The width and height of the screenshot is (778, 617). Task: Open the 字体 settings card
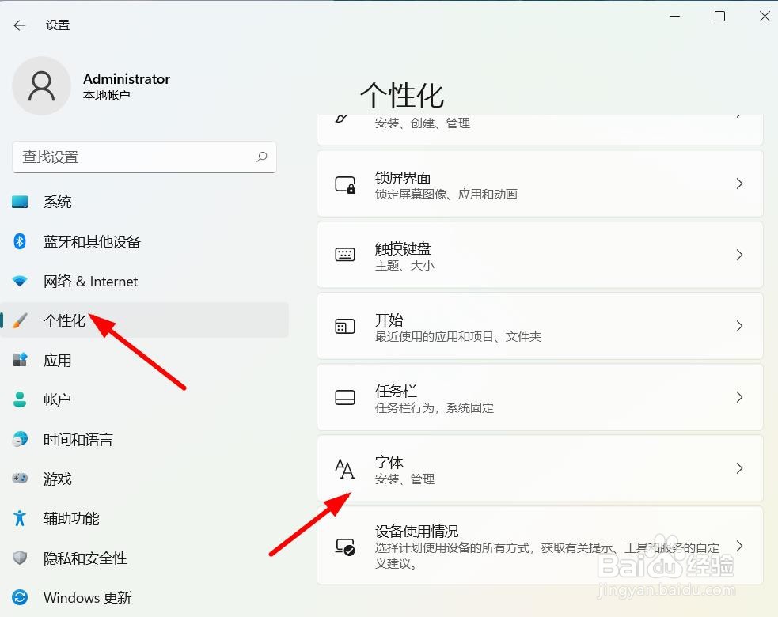(540, 468)
